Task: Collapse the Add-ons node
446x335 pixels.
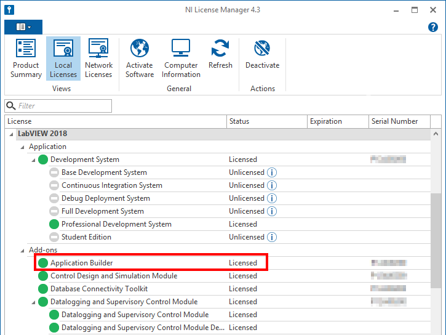Action: pos(22,251)
